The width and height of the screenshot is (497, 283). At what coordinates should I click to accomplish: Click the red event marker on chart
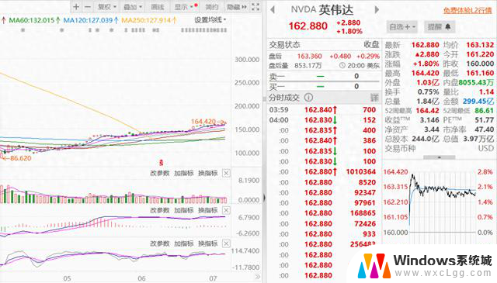tap(161, 163)
